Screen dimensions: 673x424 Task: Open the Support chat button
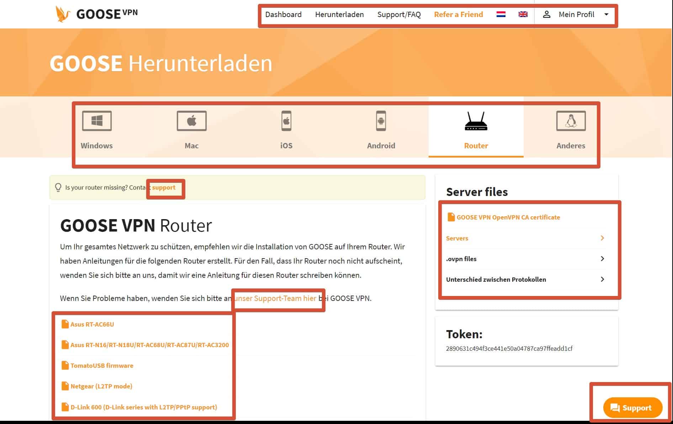[633, 408]
